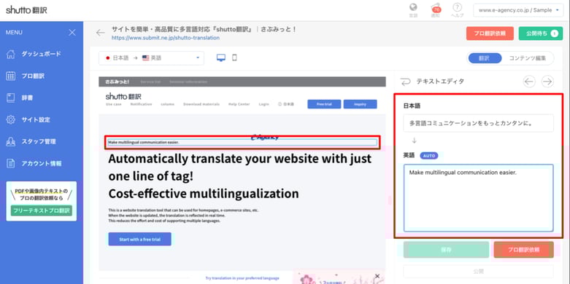Click the green 公開待ち button
Image resolution: width=570 pixels, height=284 pixels.
tap(541, 33)
